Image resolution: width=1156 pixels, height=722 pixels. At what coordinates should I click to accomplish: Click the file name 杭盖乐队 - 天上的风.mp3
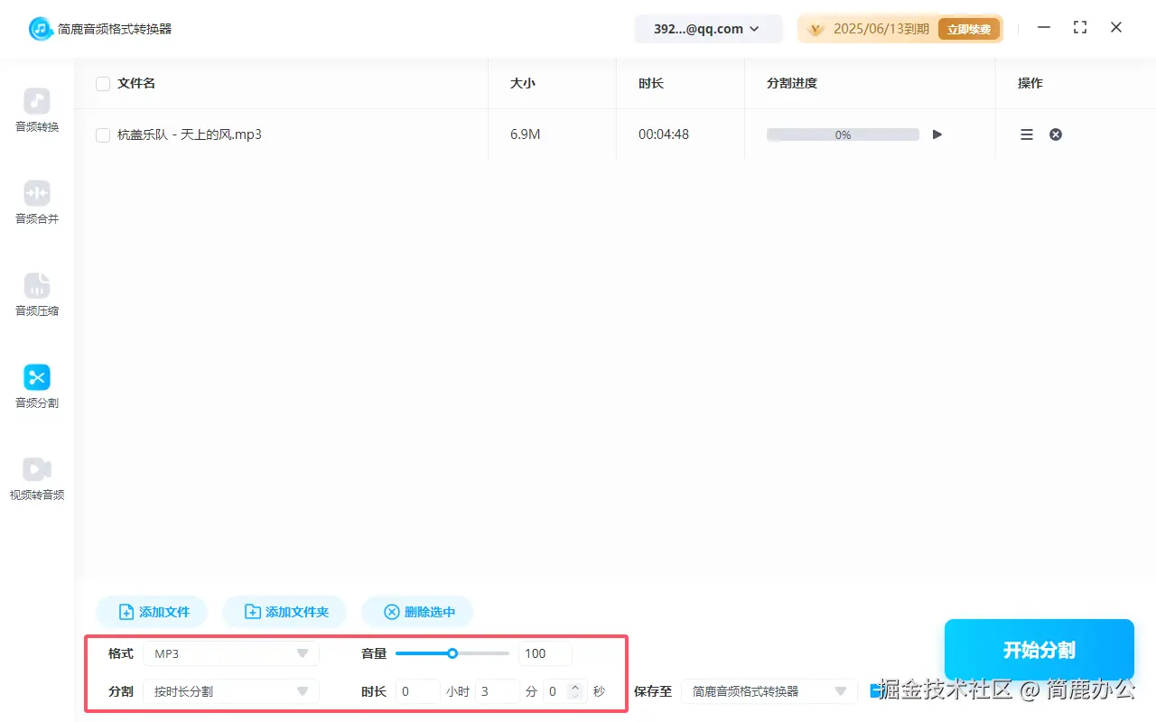pos(190,134)
